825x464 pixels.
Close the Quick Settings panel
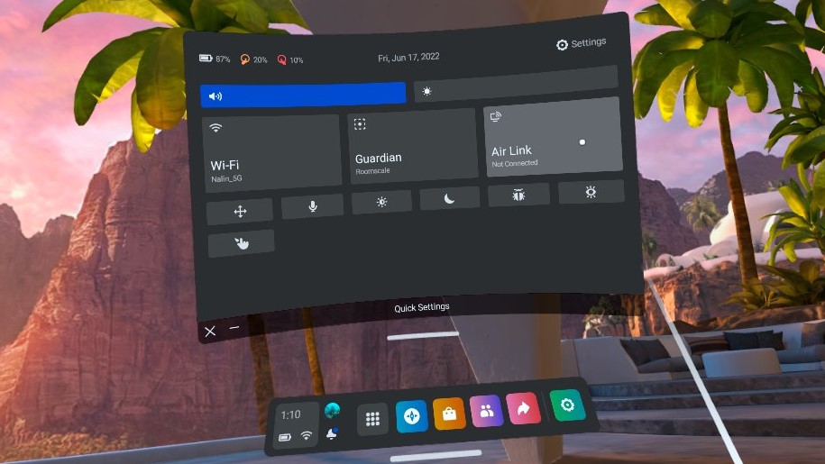(x=210, y=331)
